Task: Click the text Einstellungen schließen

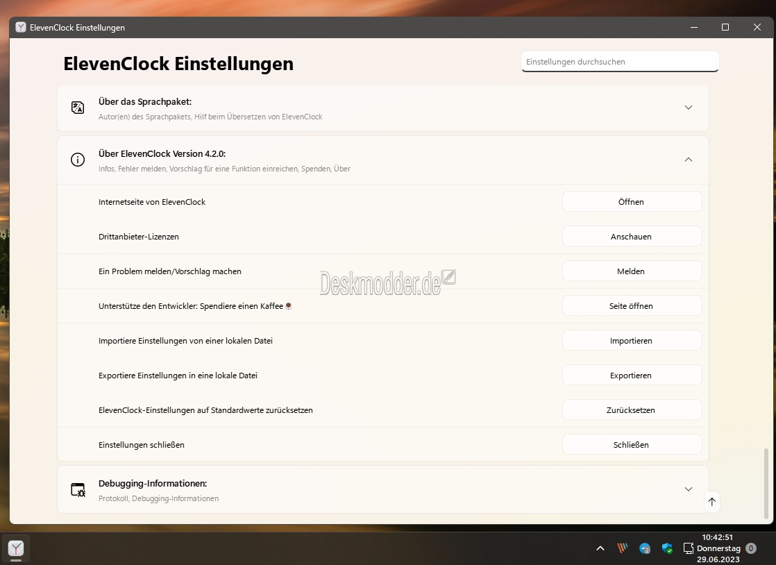Action: click(142, 444)
